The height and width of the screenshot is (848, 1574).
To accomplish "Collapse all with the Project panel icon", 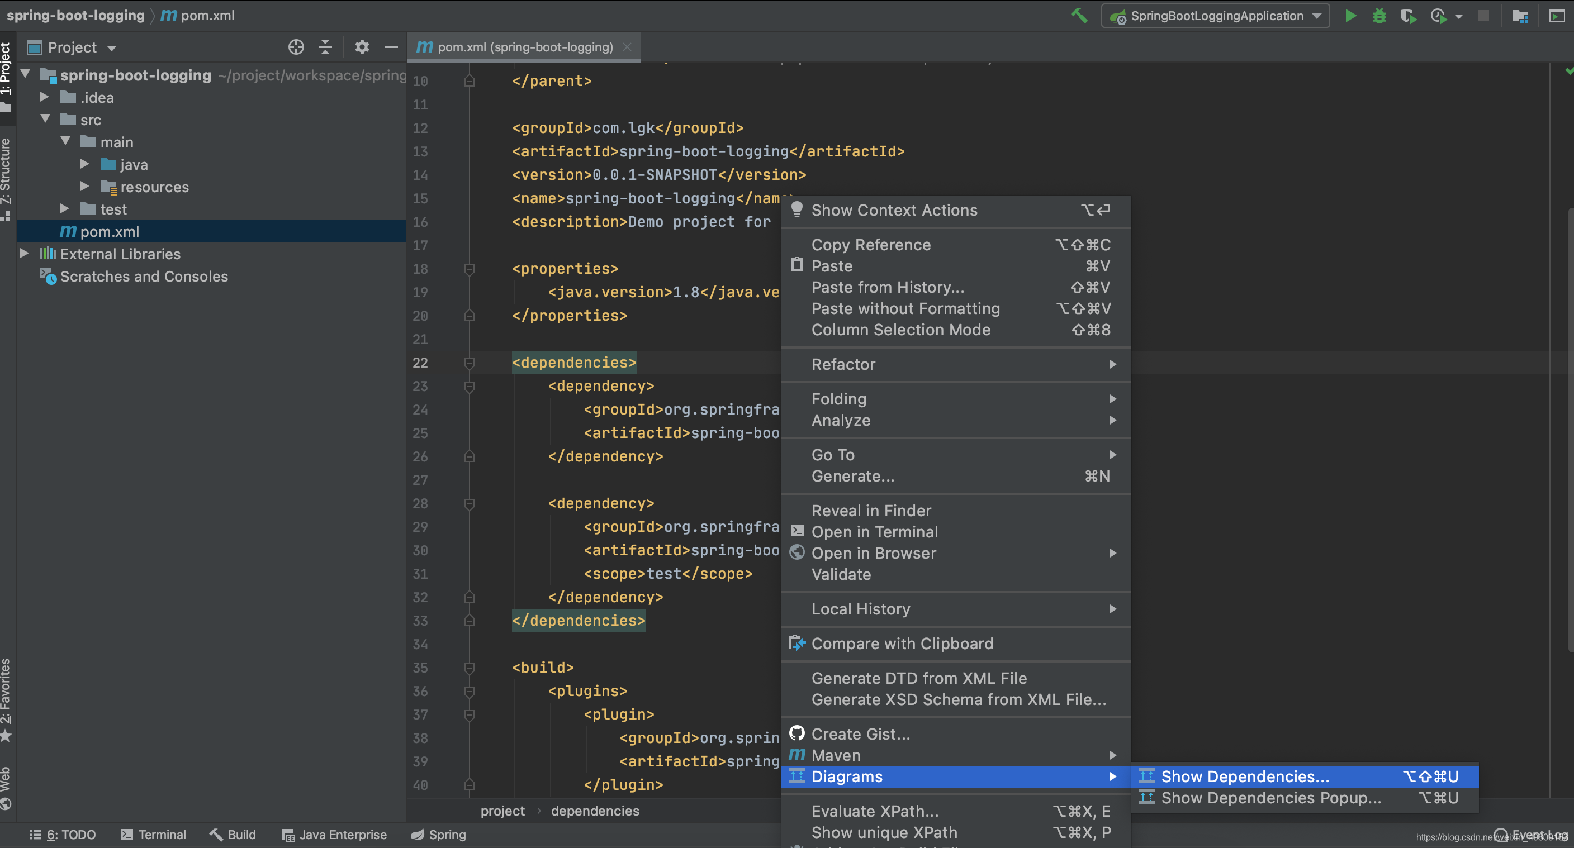I will click(325, 47).
